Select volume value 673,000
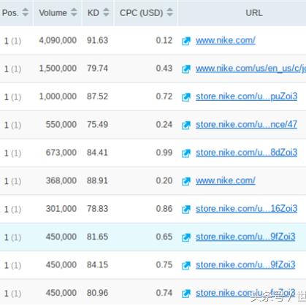Screen dimensions: 306x306 (61, 153)
